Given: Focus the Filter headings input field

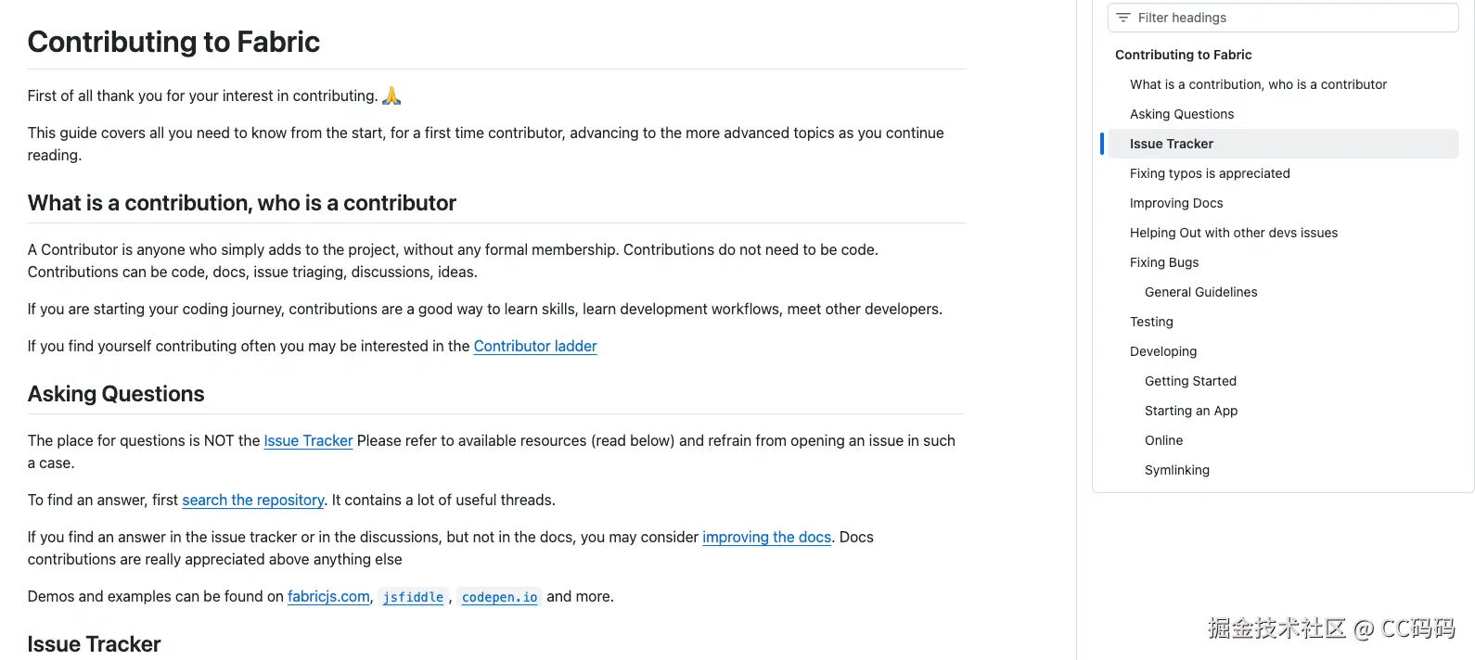Looking at the screenshot, I should 1289,18.
